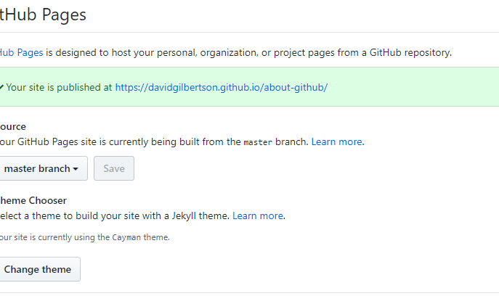Click 'Your site is published at' text
This screenshot has height=296, width=499.
tap(59, 88)
